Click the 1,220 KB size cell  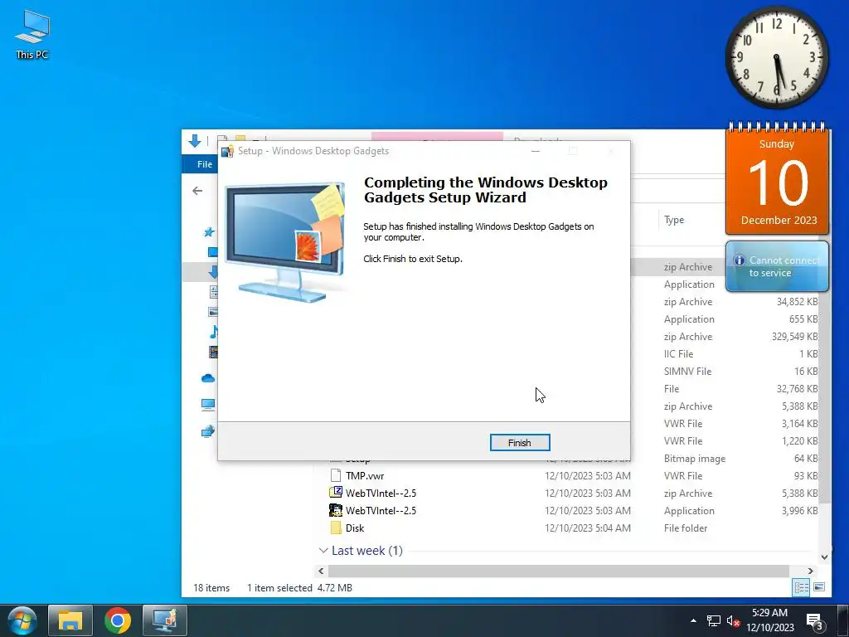click(x=800, y=441)
